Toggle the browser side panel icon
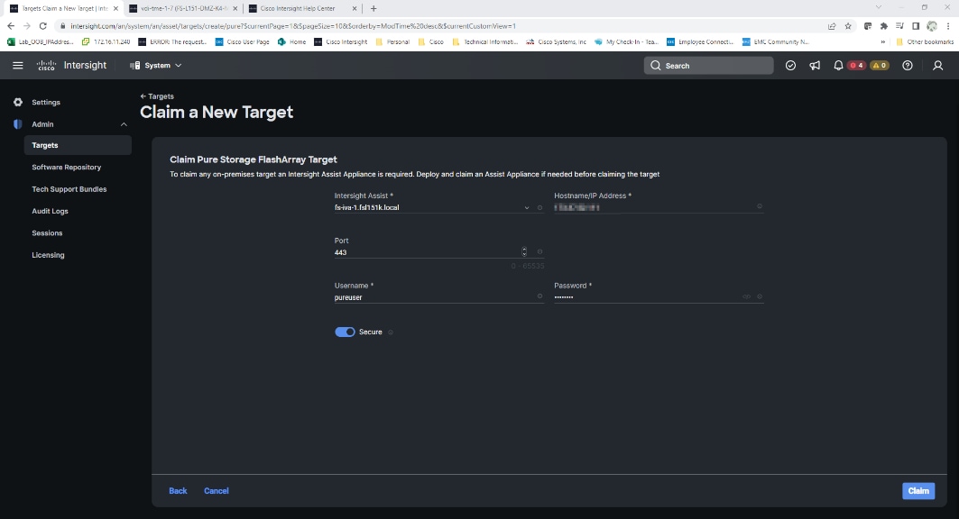This screenshot has height=519, width=959. tap(916, 26)
